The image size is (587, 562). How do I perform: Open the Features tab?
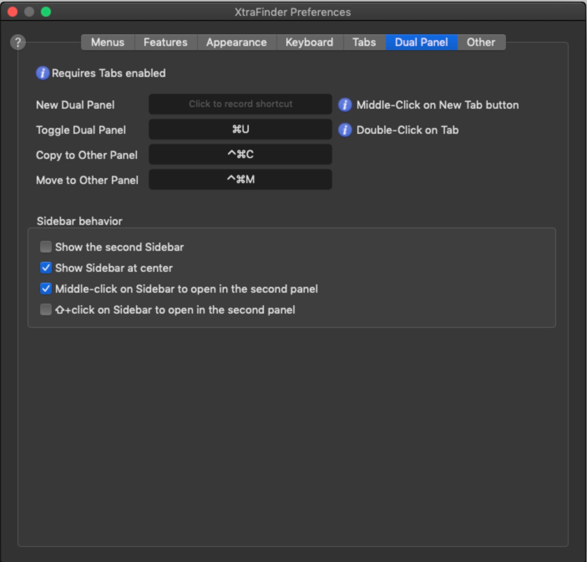[165, 42]
